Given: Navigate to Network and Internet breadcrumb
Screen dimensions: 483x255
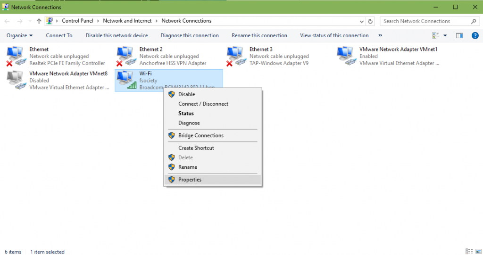Looking at the screenshot, I should pyautogui.click(x=127, y=21).
